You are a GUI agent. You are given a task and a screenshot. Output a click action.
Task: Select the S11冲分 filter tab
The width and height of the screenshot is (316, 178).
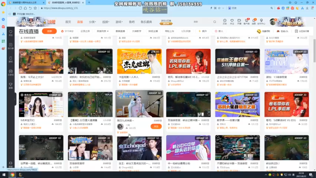tap(67, 31)
